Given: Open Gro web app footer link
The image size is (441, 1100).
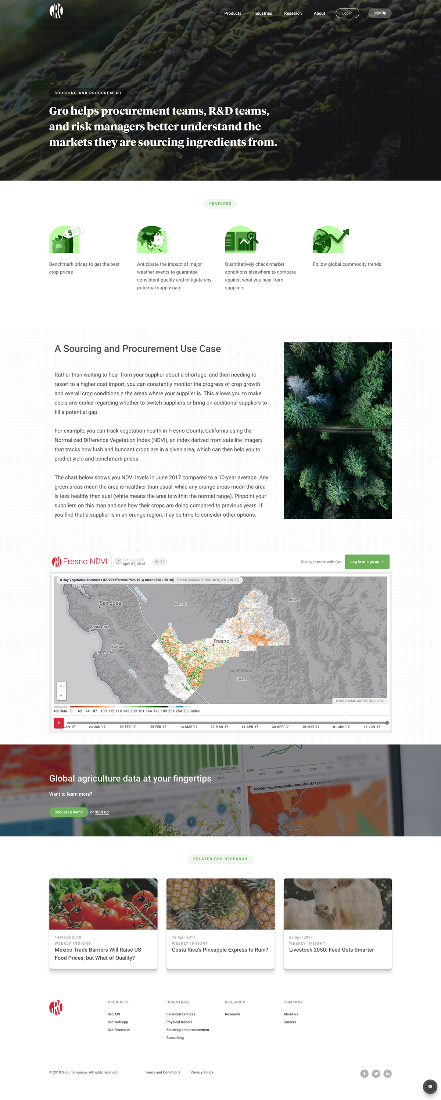Looking at the screenshot, I should coord(118,1022).
